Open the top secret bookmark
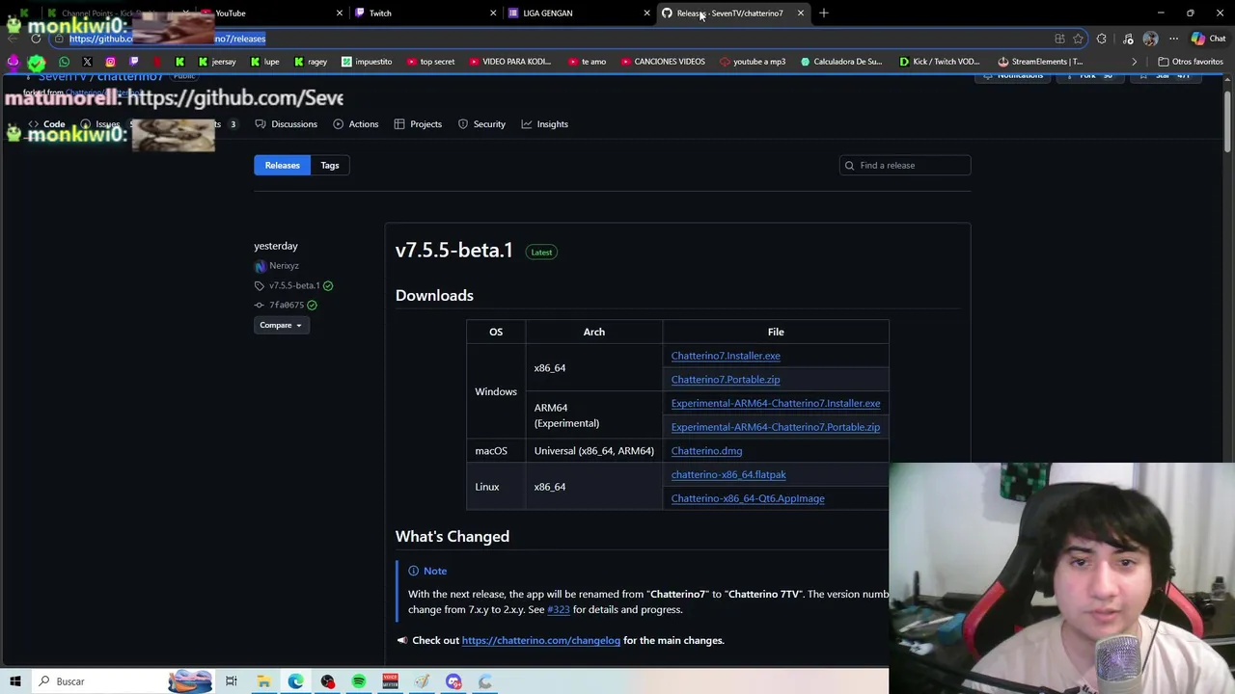Viewport: 1235px width, 694px height. 430,62
